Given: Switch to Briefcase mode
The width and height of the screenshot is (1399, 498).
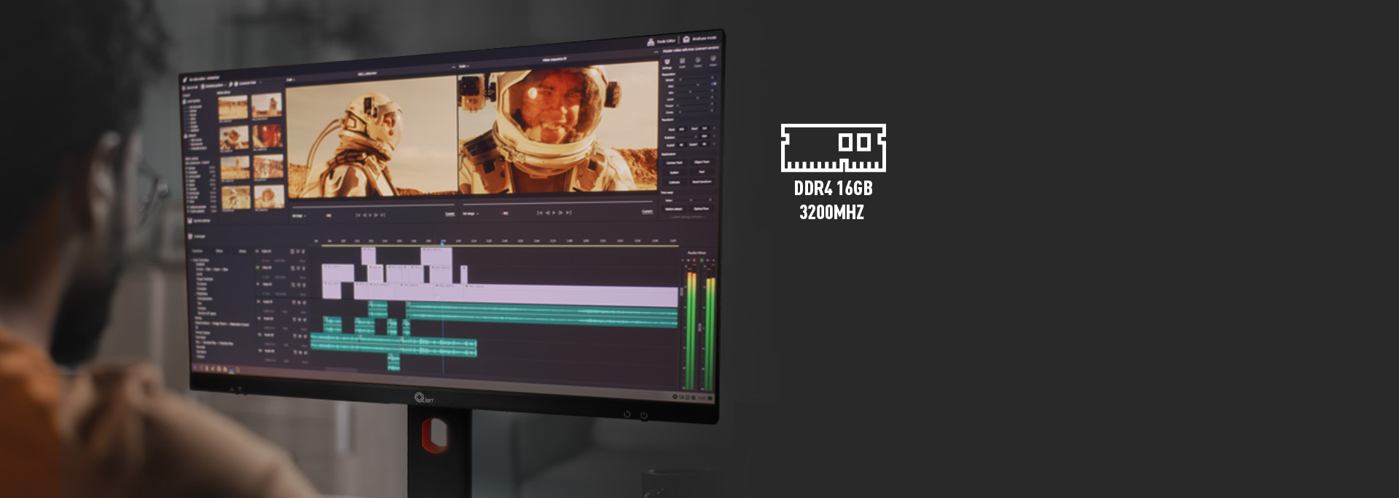Looking at the screenshot, I should [699, 39].
